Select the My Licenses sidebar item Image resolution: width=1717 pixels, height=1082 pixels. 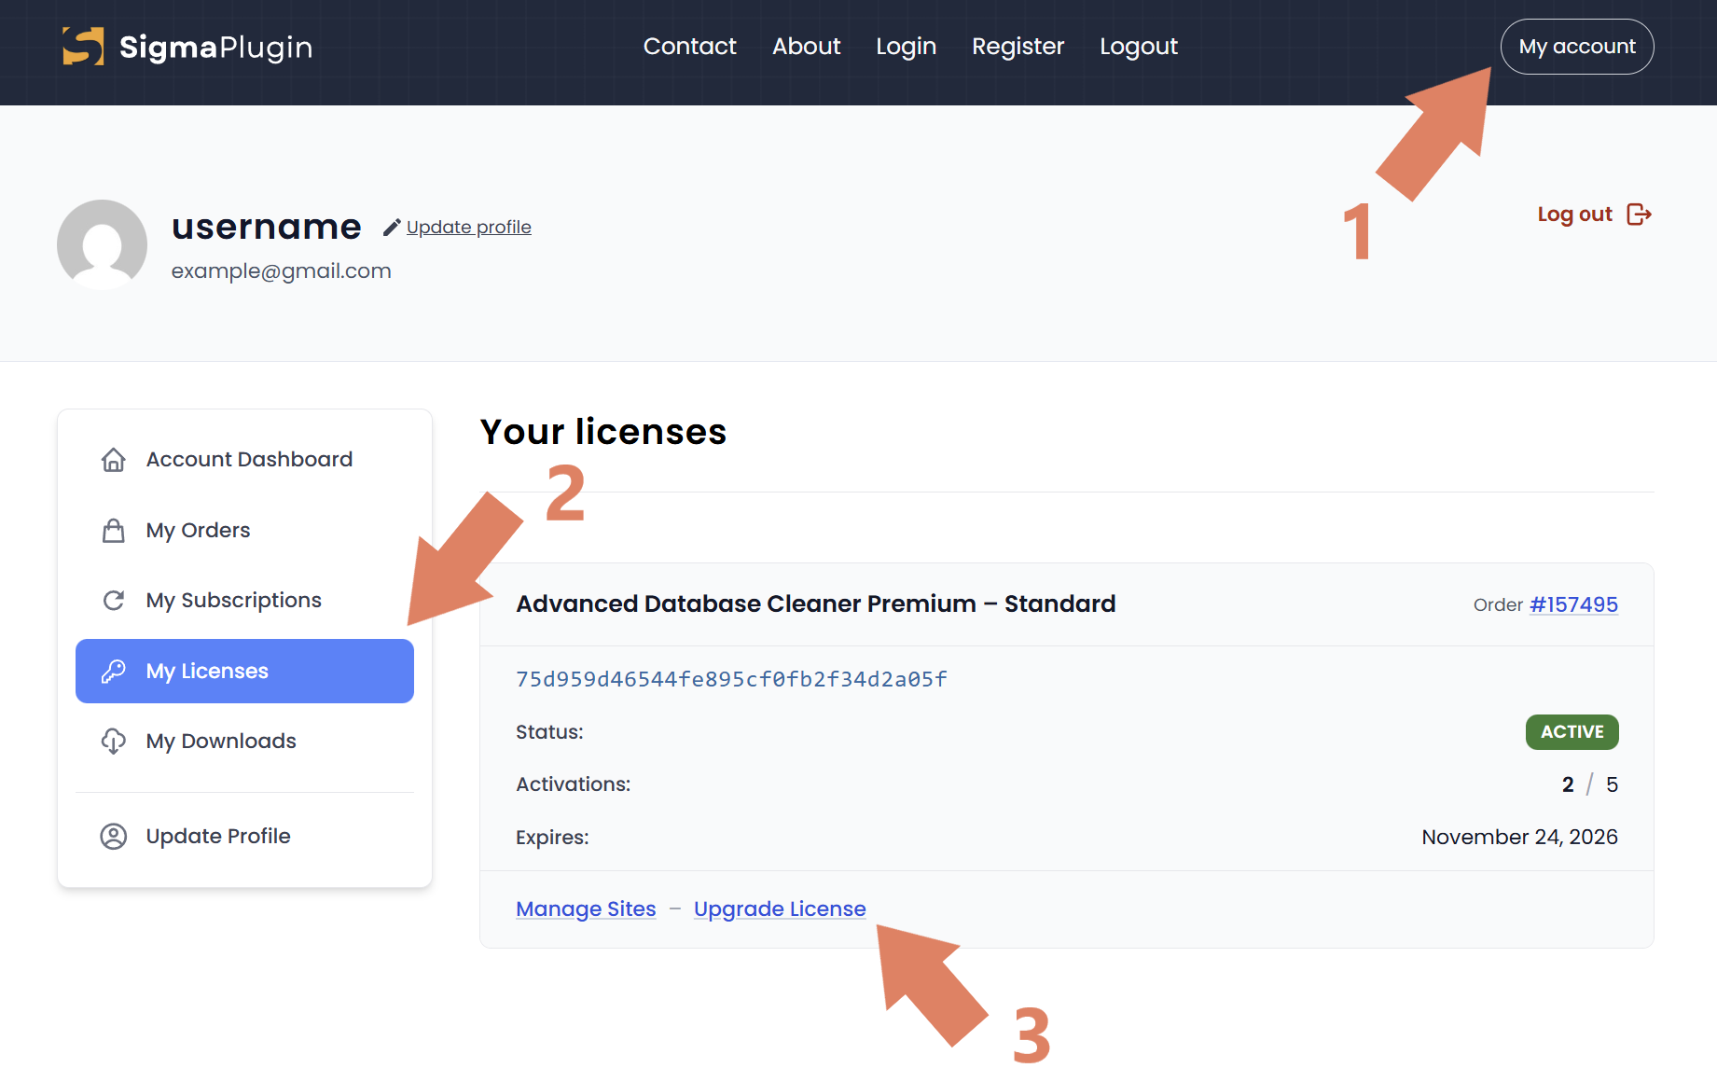tap(244, 672)
